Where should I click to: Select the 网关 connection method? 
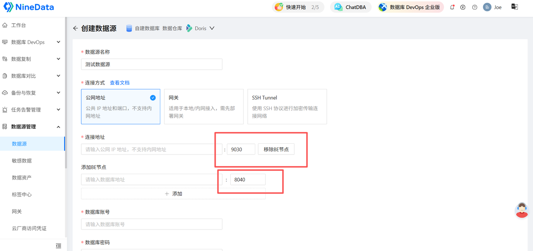pos(204,106)
